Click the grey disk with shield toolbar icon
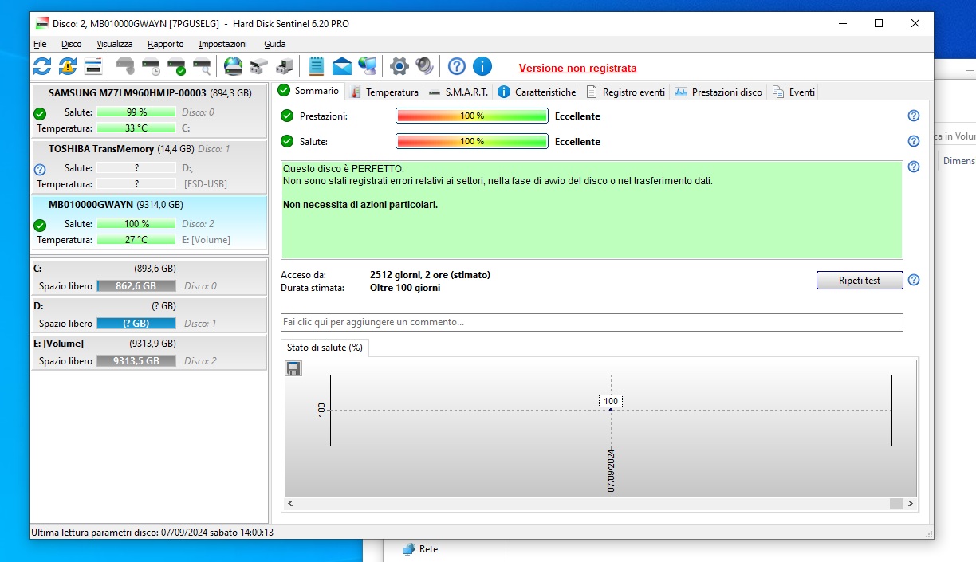The image size is (976, 562). (125, 66)
